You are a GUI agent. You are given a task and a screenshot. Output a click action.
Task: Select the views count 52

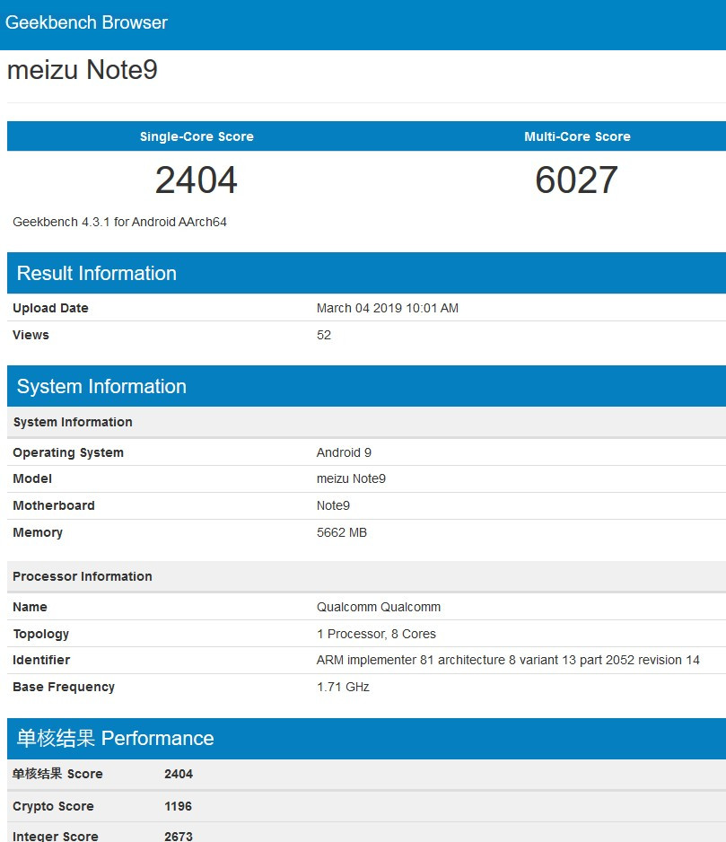click(x=324, y=335)
